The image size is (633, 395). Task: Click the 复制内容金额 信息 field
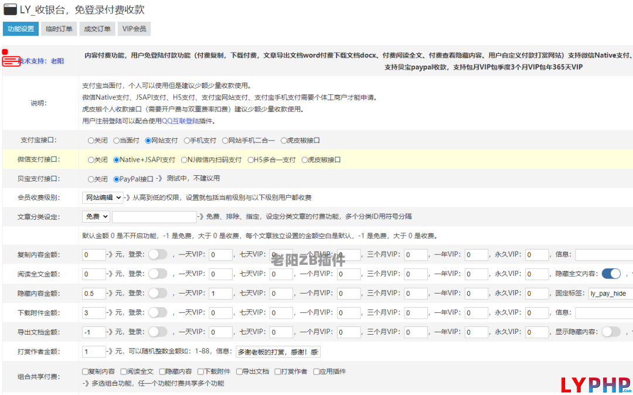coord(604,254)
